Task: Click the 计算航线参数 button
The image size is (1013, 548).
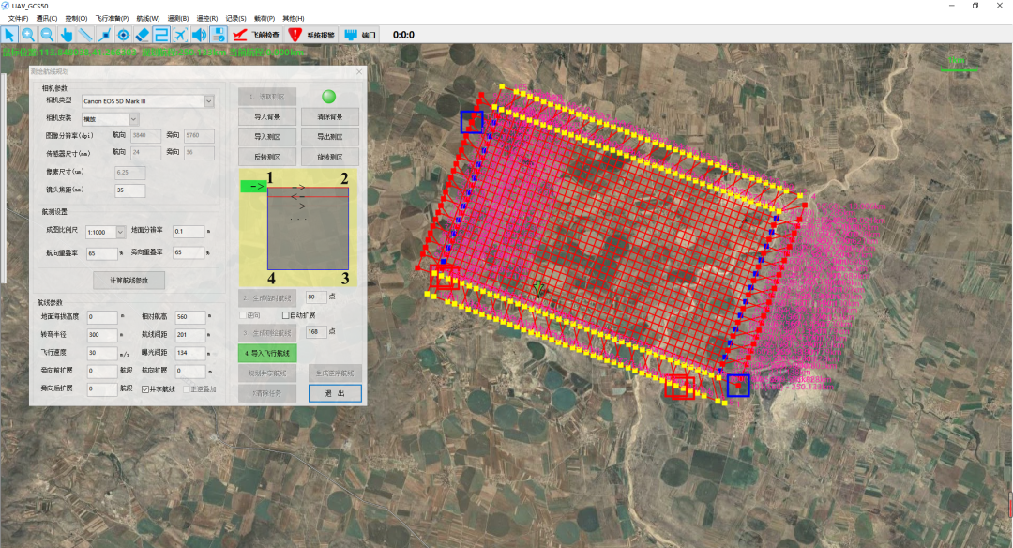Action: [x=129, y=280]
